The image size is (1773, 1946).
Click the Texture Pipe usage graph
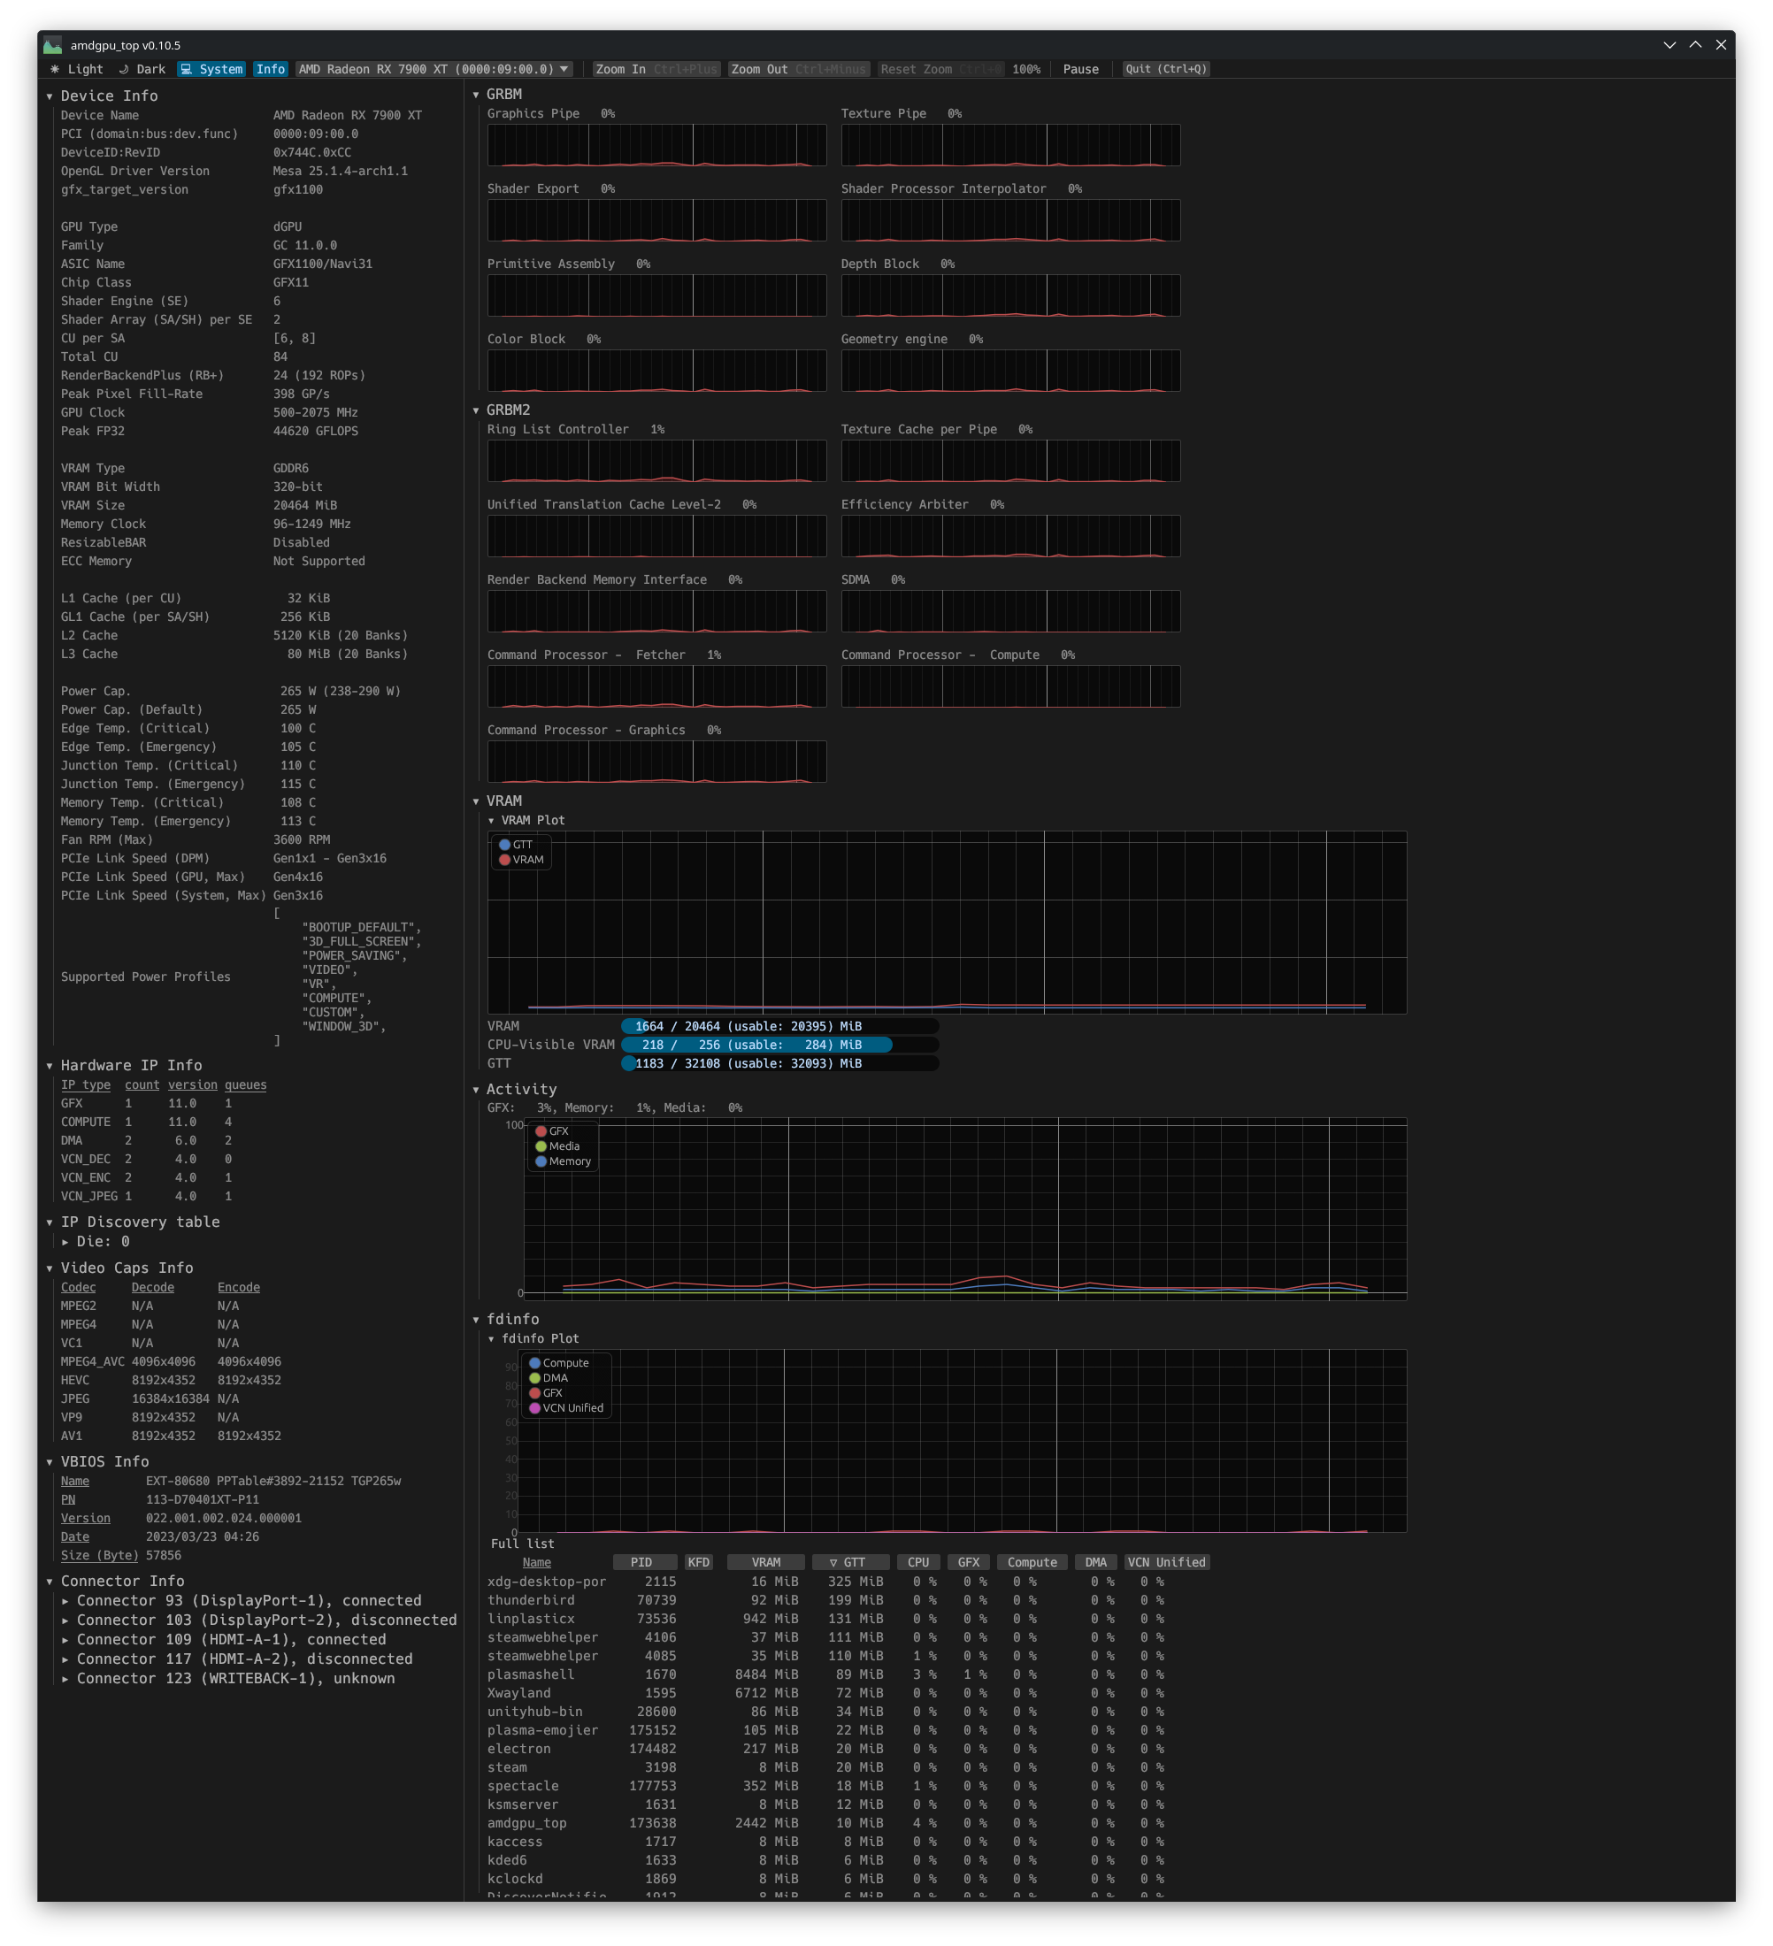coord(1010,145)
